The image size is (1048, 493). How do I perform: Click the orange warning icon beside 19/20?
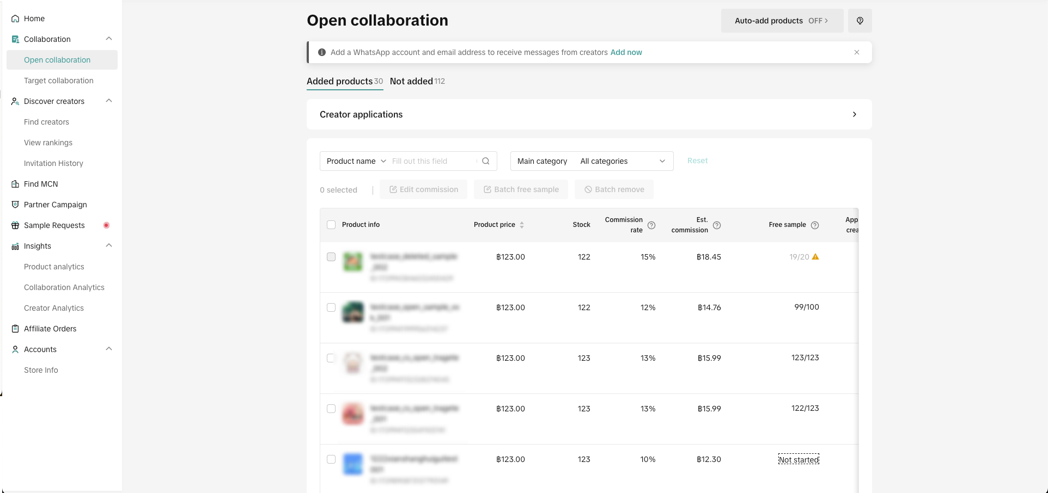tap(815, 257)
